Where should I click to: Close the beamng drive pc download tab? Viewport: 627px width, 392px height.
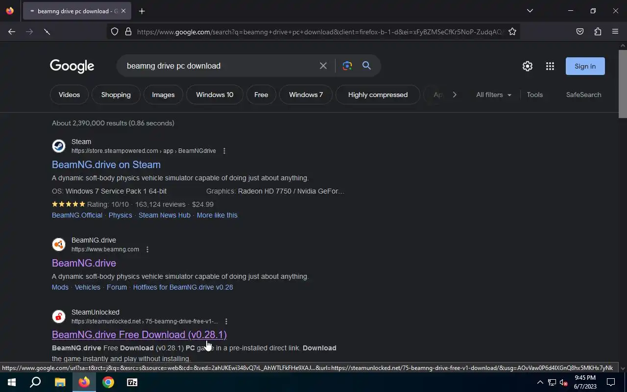[123, 11]
